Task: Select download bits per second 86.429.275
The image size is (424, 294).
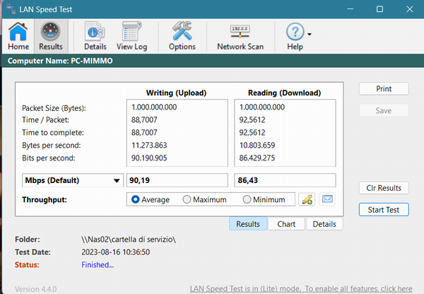Action: click(257, 158)
